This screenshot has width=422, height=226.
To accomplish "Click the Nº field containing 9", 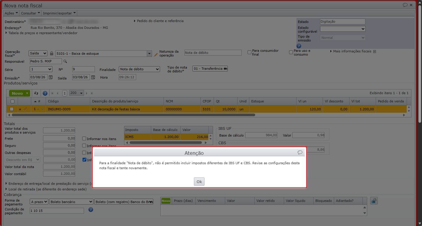I will pos(83,69).
